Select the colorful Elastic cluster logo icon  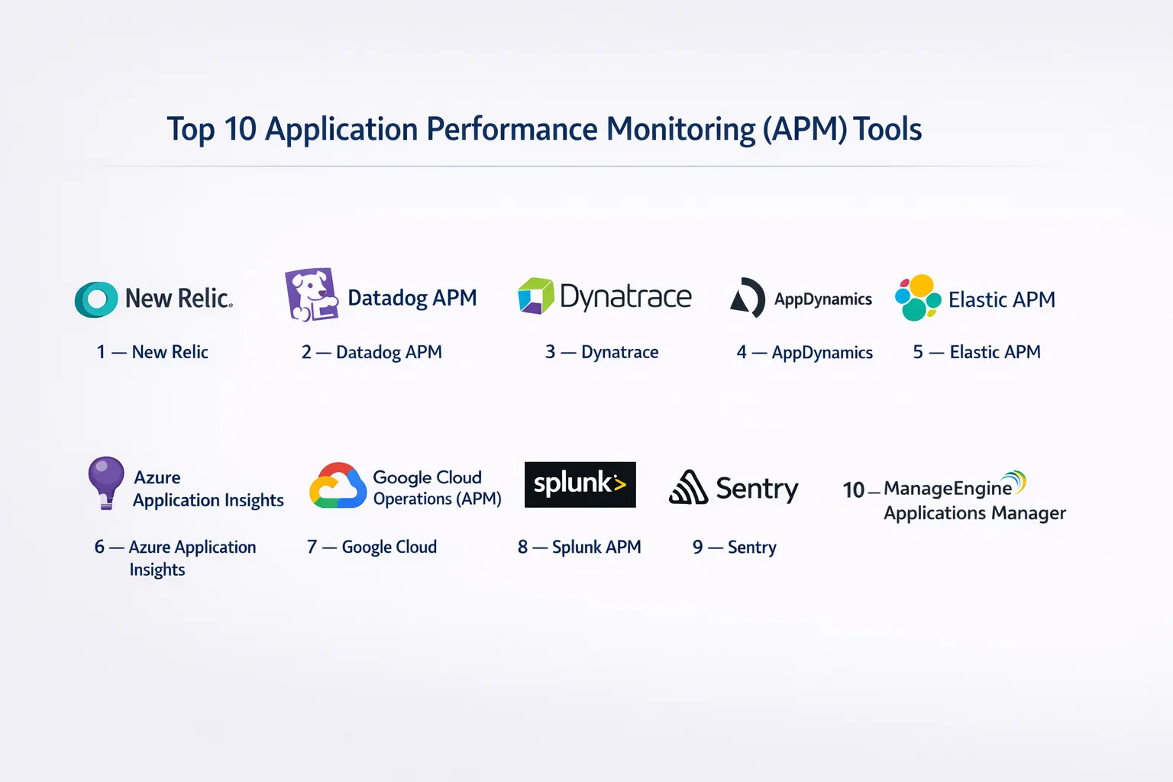(918, 298)
